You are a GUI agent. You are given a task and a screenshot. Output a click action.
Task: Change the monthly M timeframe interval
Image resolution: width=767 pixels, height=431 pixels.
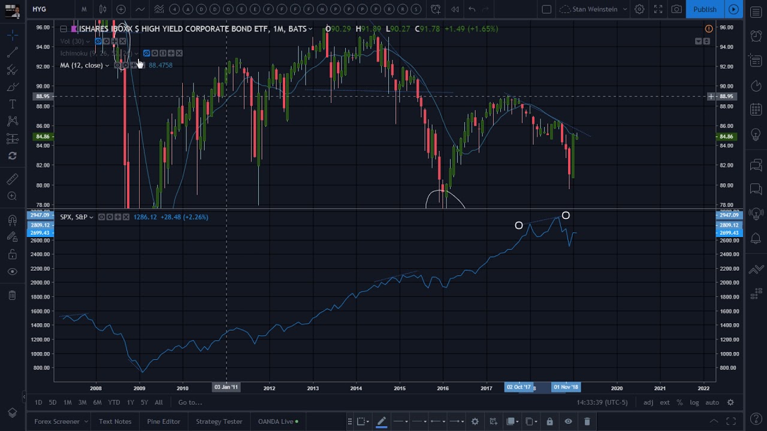(x=84, y=9)
